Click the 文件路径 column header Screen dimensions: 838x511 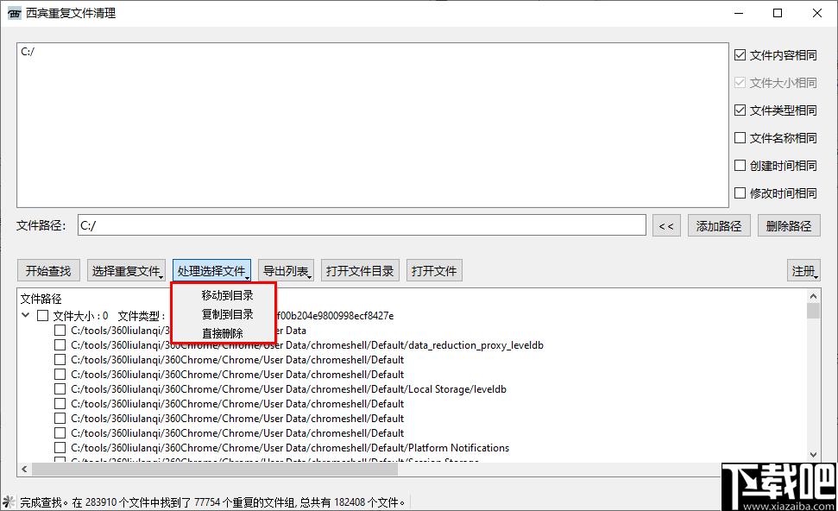pos(41,299)
